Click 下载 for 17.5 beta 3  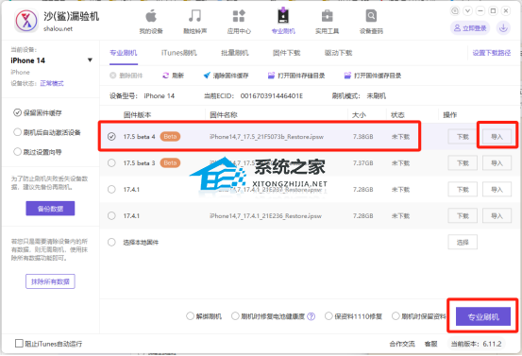(x=463, y=163)
